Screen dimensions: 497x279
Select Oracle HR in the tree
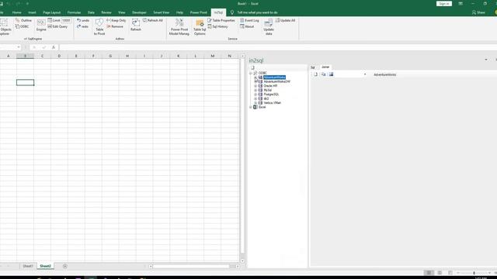click(270, 86)
